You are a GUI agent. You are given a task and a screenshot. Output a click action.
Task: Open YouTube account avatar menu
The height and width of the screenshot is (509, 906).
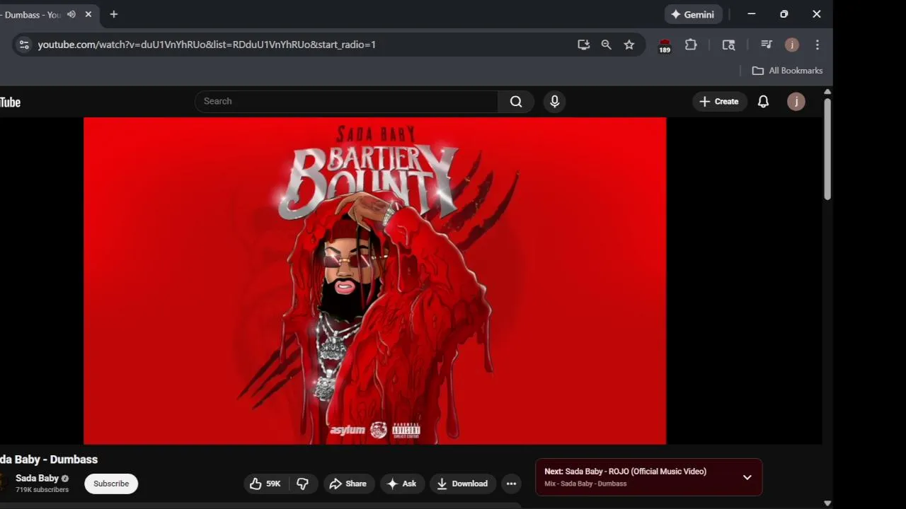pos(796,101)
